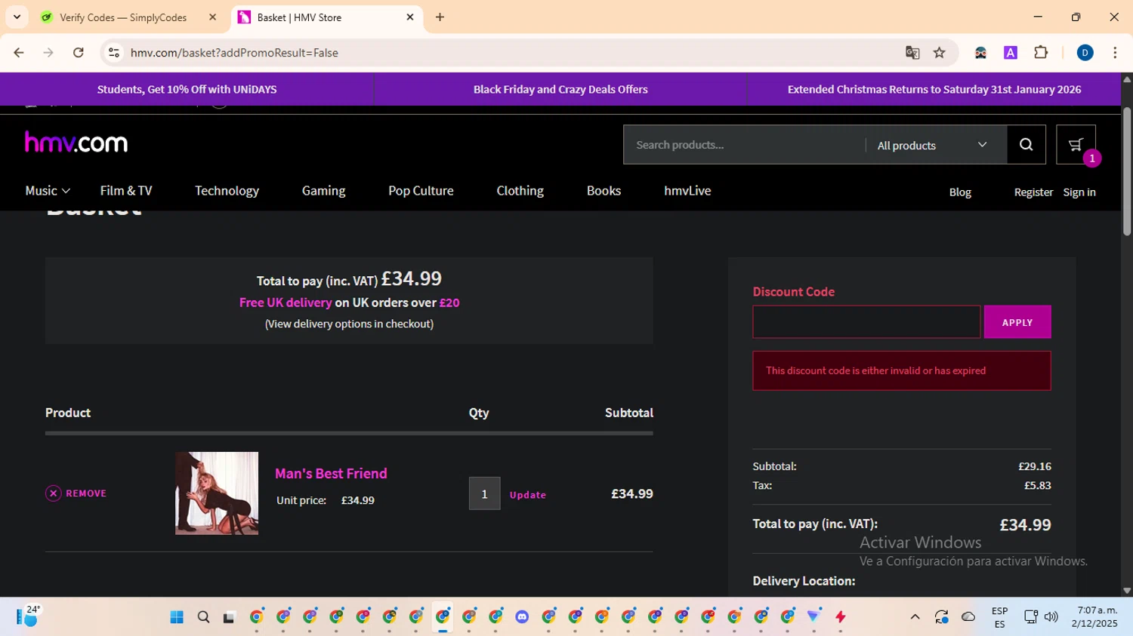The width and height of the screenshot is (1133, 636).
Task: Open OneDrive cloud tray icon
Action: [x=968, y=617]
